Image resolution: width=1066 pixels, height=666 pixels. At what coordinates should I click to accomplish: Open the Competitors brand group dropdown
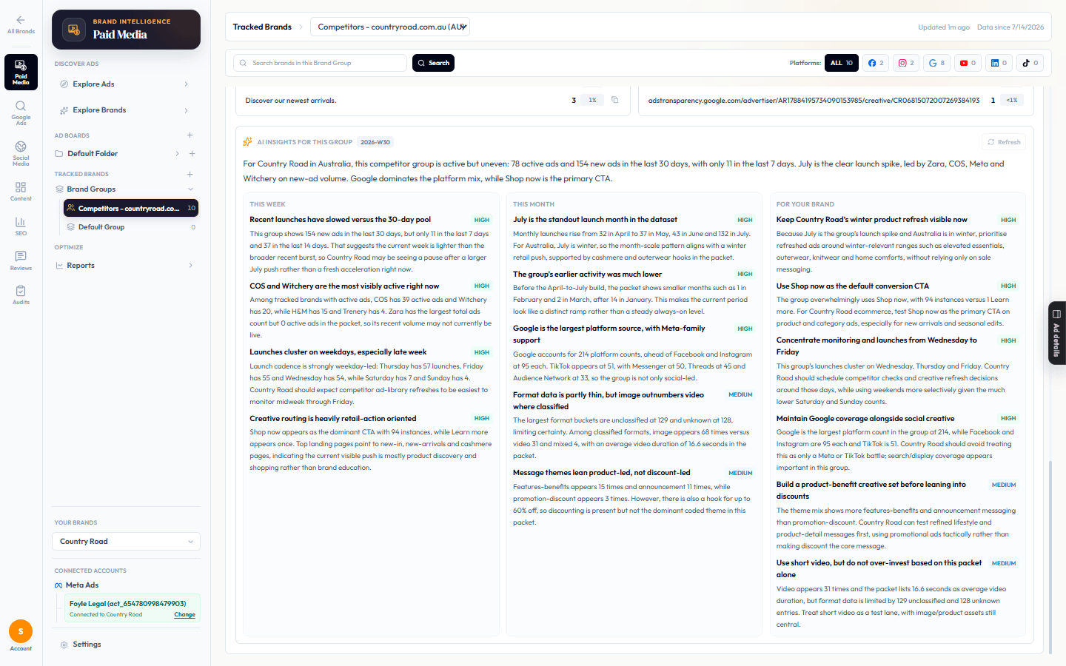click(x=390, y=27)
